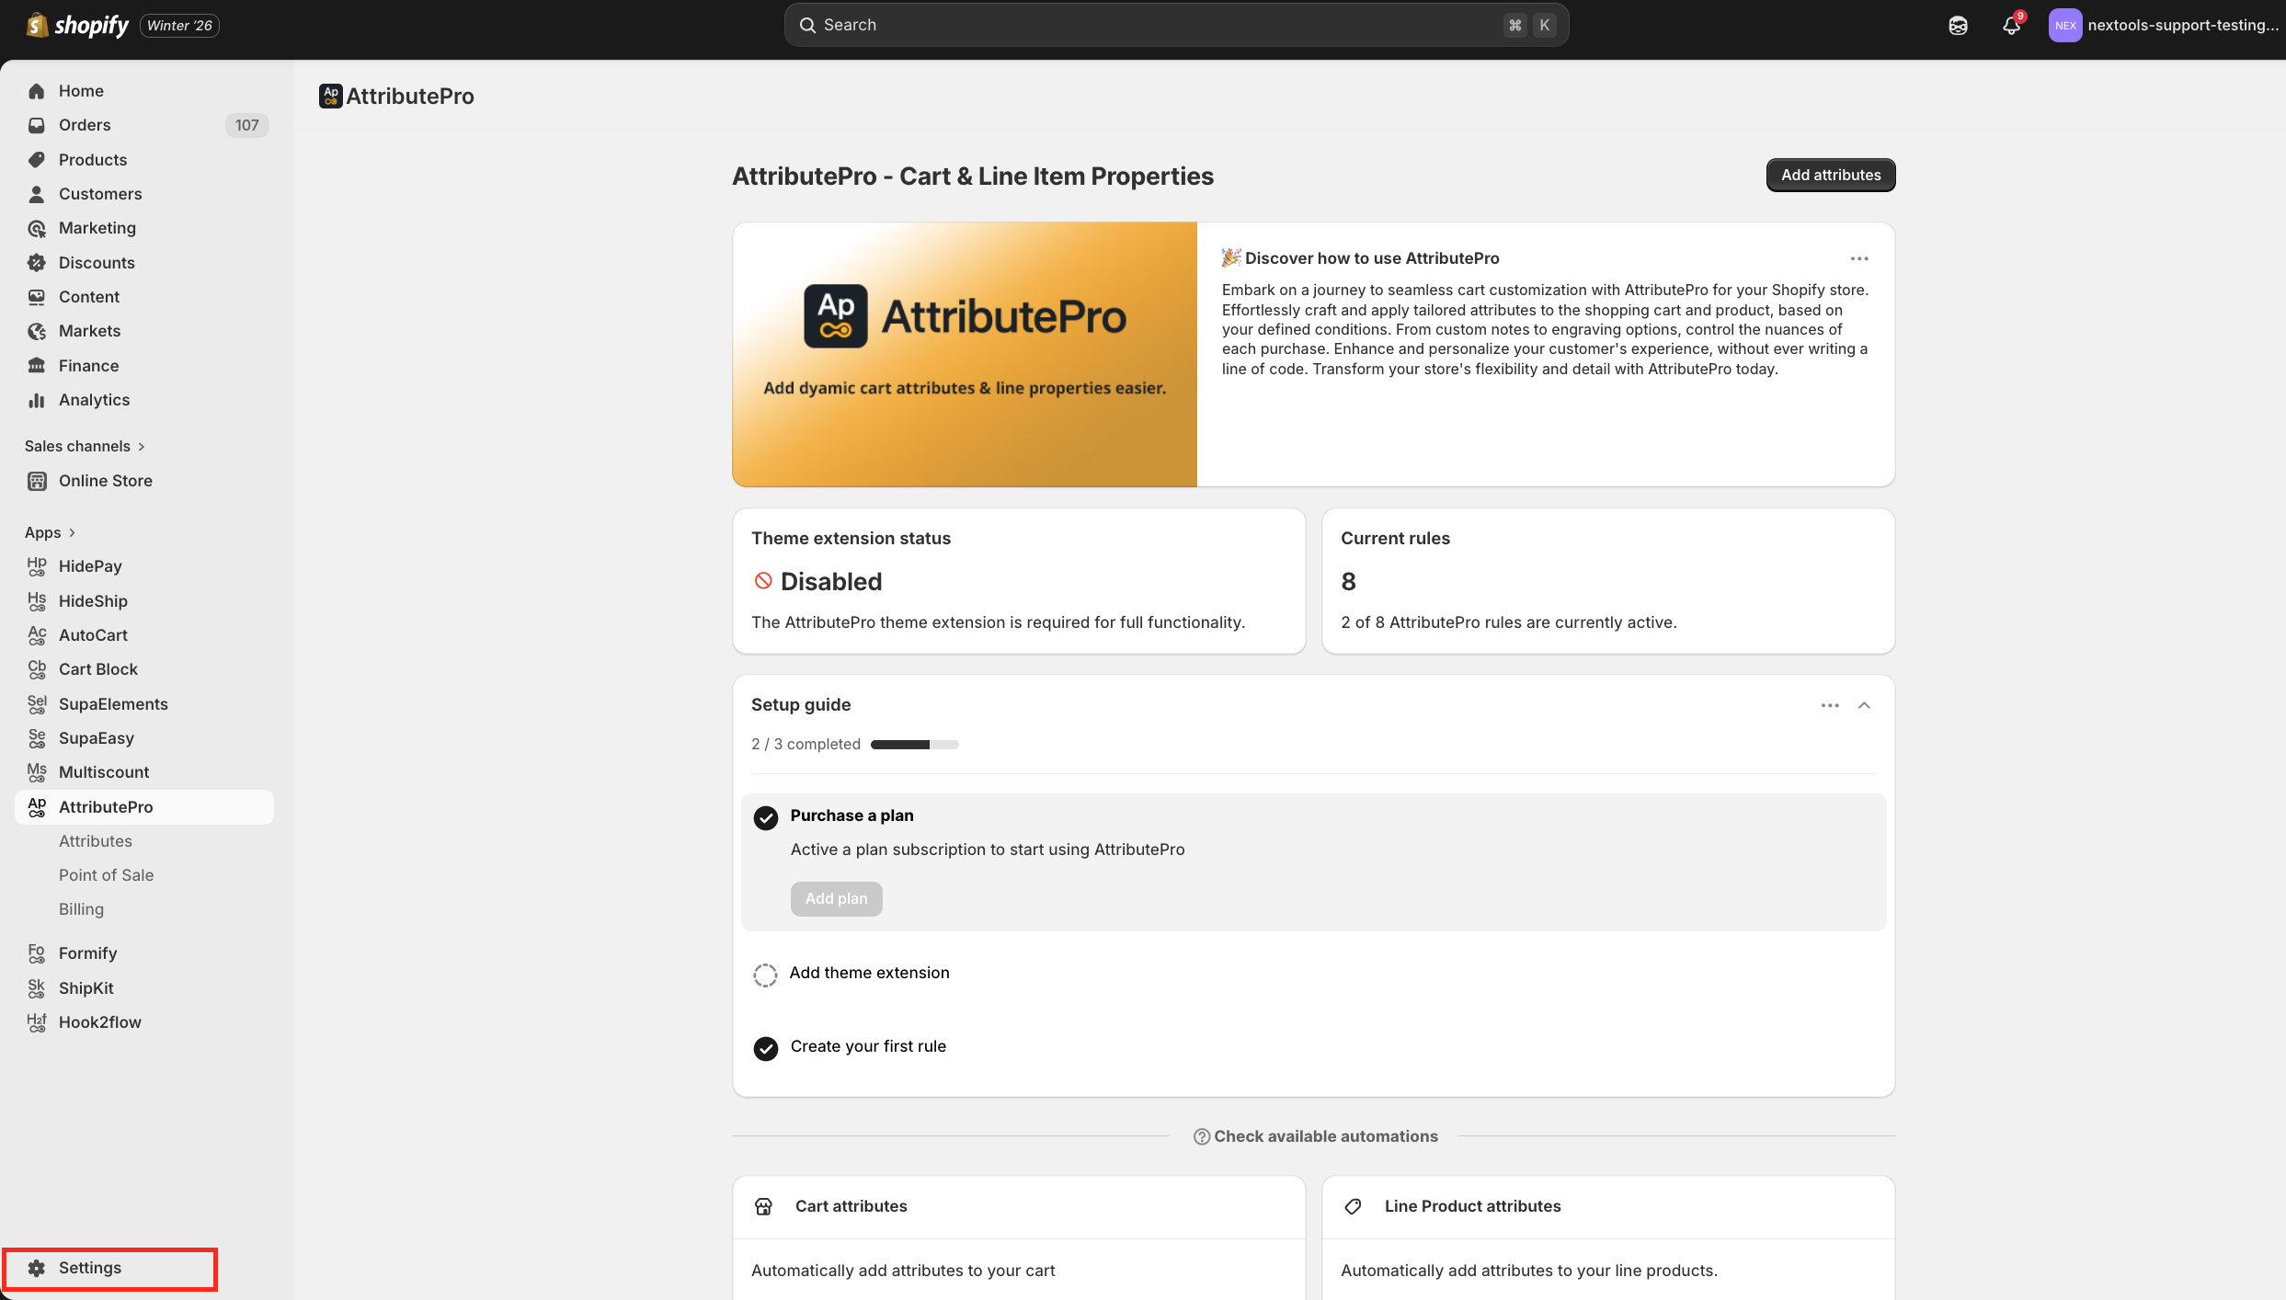Expand the Sales channels section
Viewport: 2286px width, 1300px height.
click(x=85, y=446)
